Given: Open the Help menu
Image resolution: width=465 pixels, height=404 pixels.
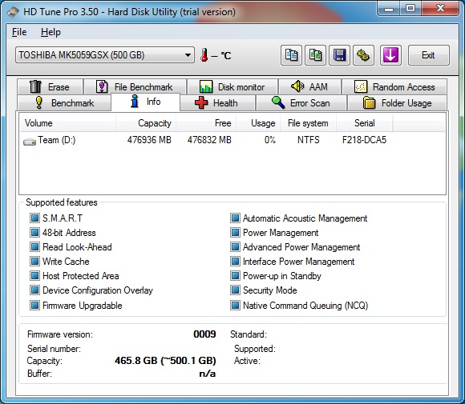Looking at the screenshot, I should [51, 32].
